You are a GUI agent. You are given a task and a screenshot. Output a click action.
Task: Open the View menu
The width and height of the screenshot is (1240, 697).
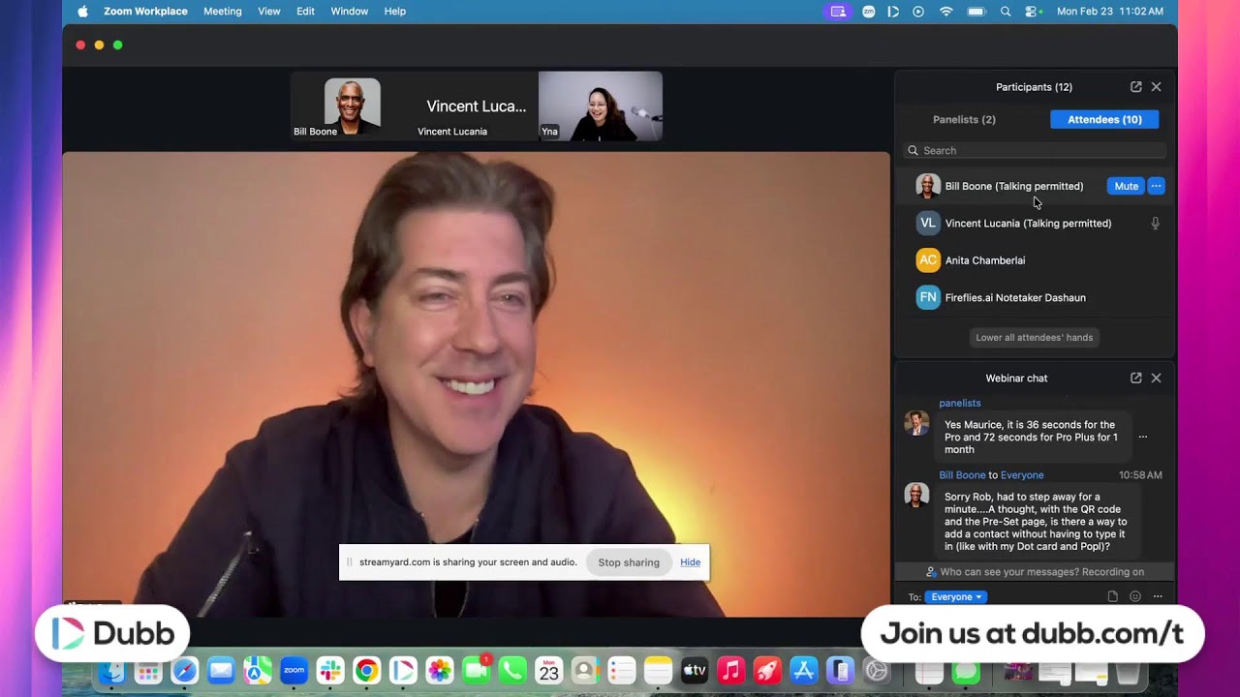(269, 12)
